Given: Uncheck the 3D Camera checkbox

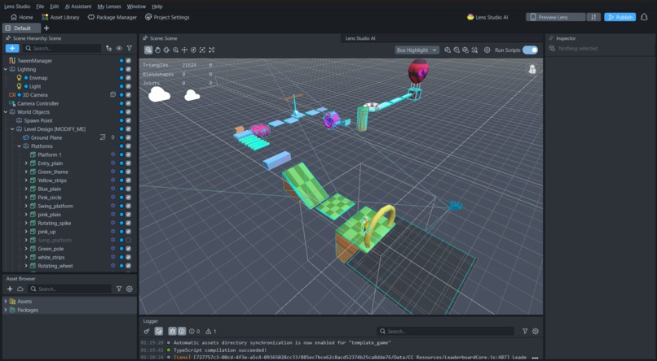Looking at the screenshot, I should (128, 95).
